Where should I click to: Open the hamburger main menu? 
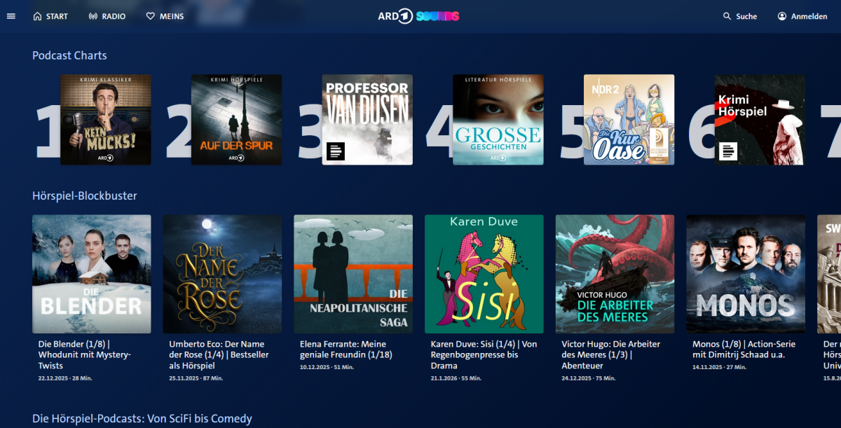(11, 16)
